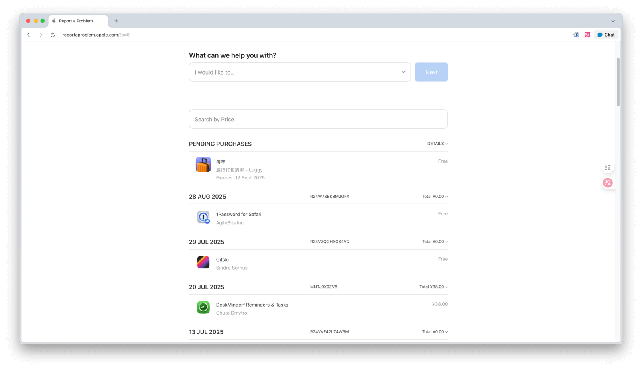Click the 1Password for Safari title
This screenshot has height=370, width=642.
coord(239,214)
